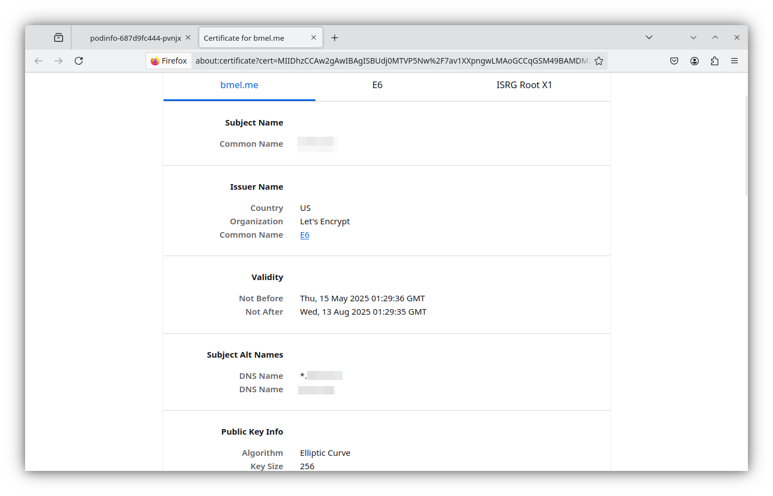Bookmark this page with the star icon
Image resolution: width=773 pixels, height=496 pixels.
tap(599, 61)
